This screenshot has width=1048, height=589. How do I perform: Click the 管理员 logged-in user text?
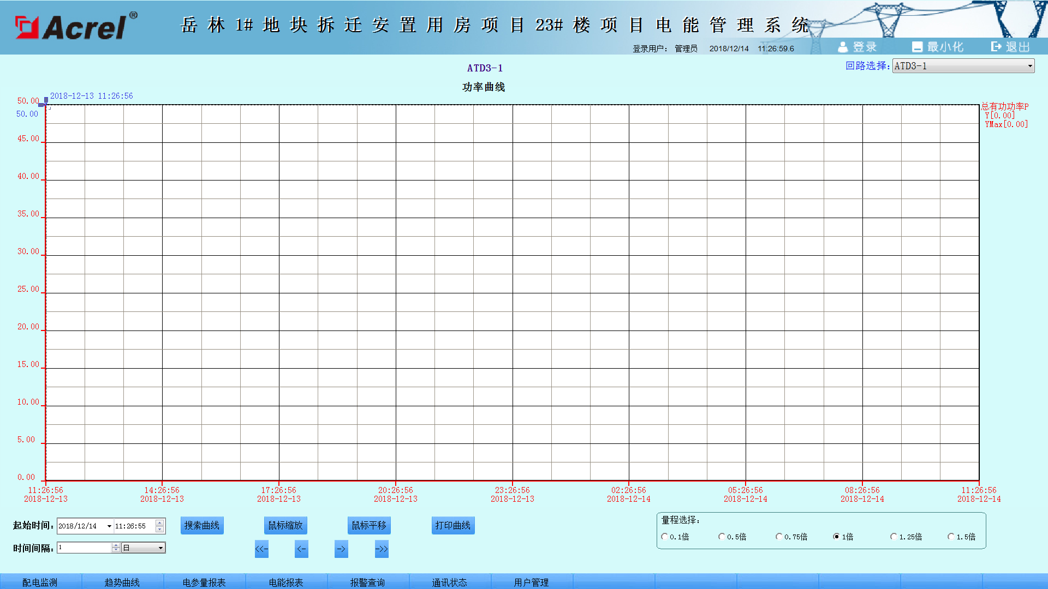tap(686, 49)
